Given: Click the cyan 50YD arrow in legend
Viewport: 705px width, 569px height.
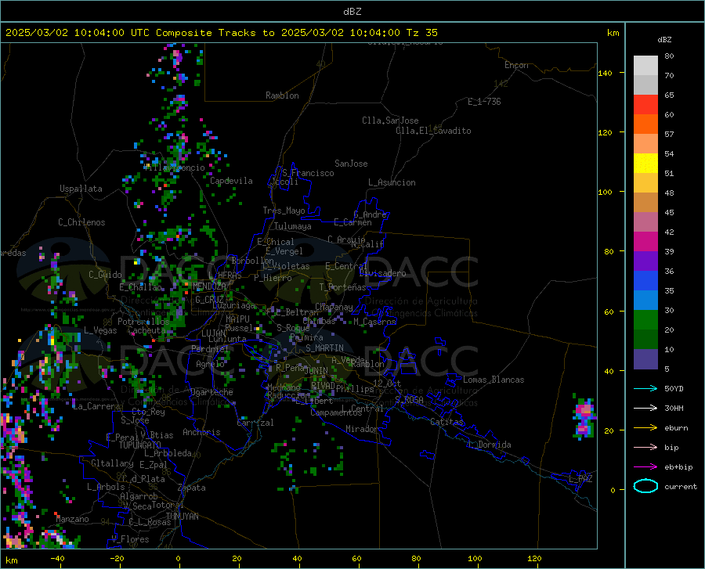Looking at the screenshot, I should click(x=645, y=388).
